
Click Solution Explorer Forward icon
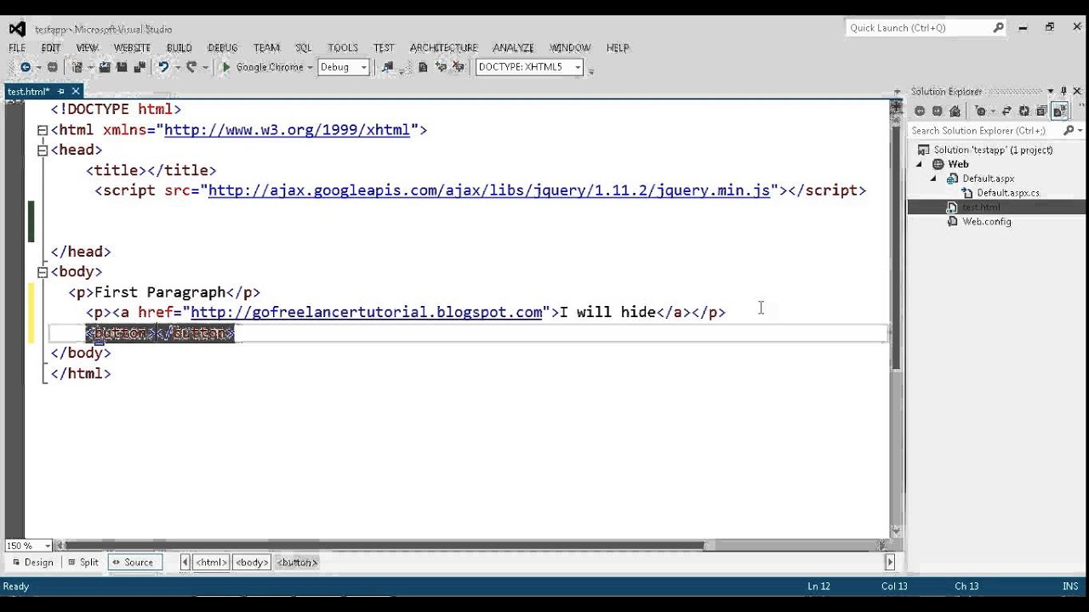coord(938,110)
